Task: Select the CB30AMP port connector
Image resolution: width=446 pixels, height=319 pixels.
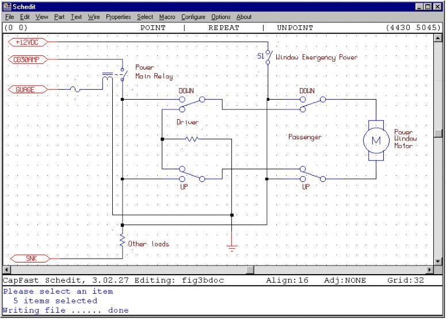Action: point(28,59)
